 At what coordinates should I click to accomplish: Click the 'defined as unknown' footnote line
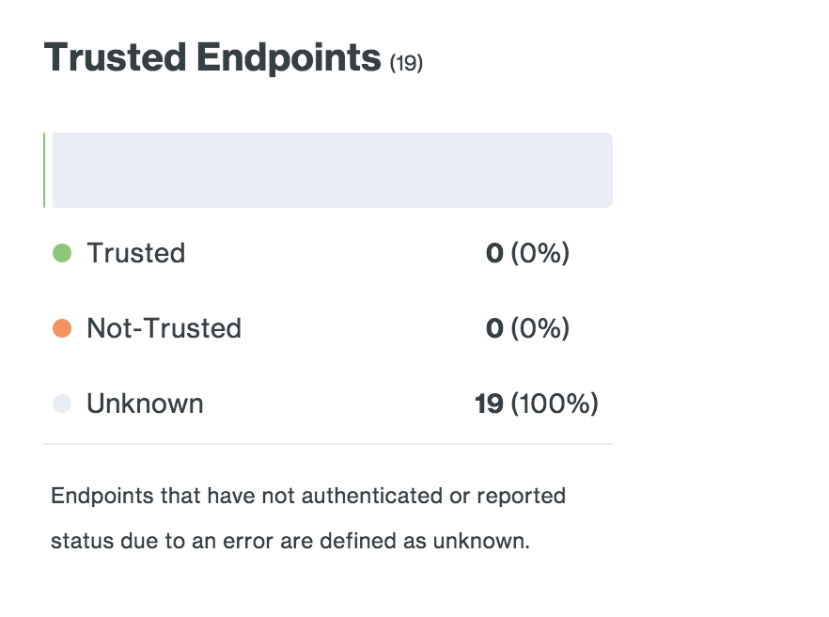[x=290, y=542]
